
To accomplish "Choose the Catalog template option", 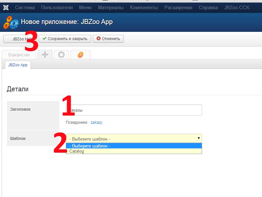I will 134,151.
